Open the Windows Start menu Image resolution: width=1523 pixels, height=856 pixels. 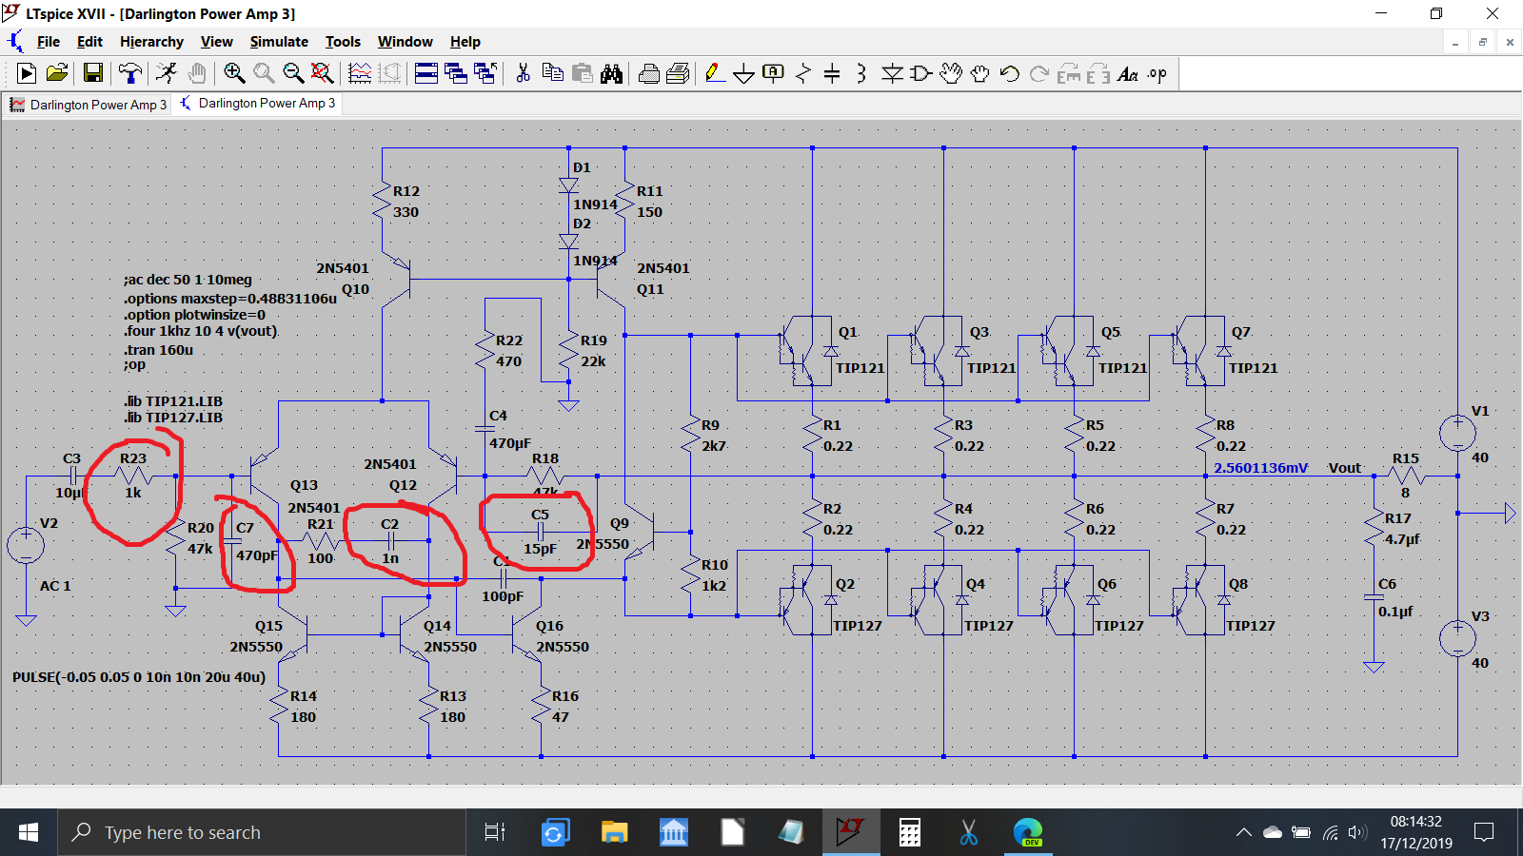click(x=29, y=833)
